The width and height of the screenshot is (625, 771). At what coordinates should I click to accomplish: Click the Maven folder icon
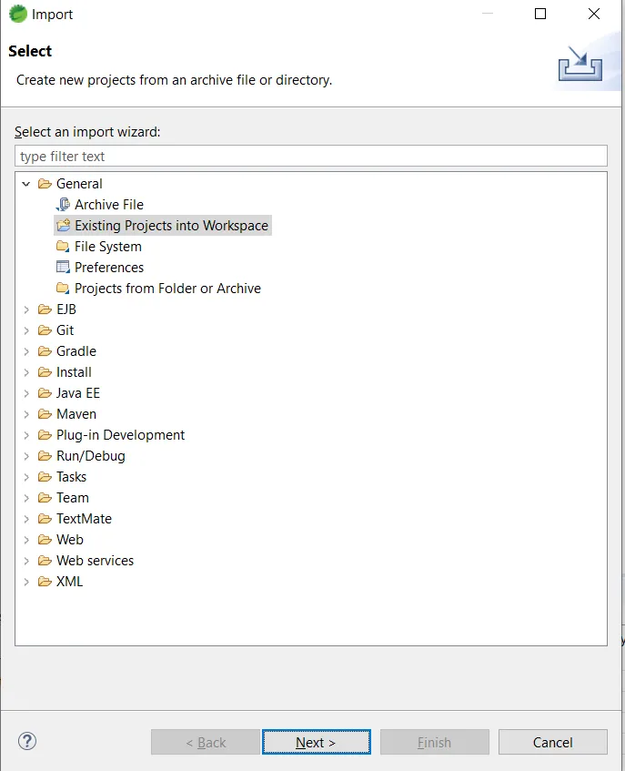click(45, 414)
